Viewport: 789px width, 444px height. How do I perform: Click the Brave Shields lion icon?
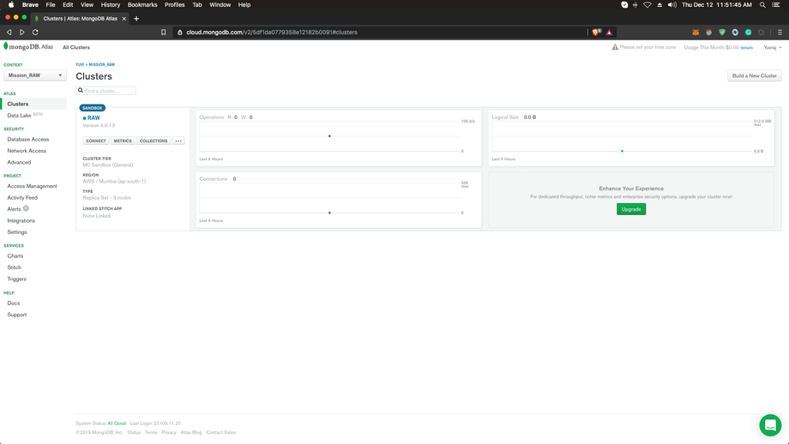596,33
